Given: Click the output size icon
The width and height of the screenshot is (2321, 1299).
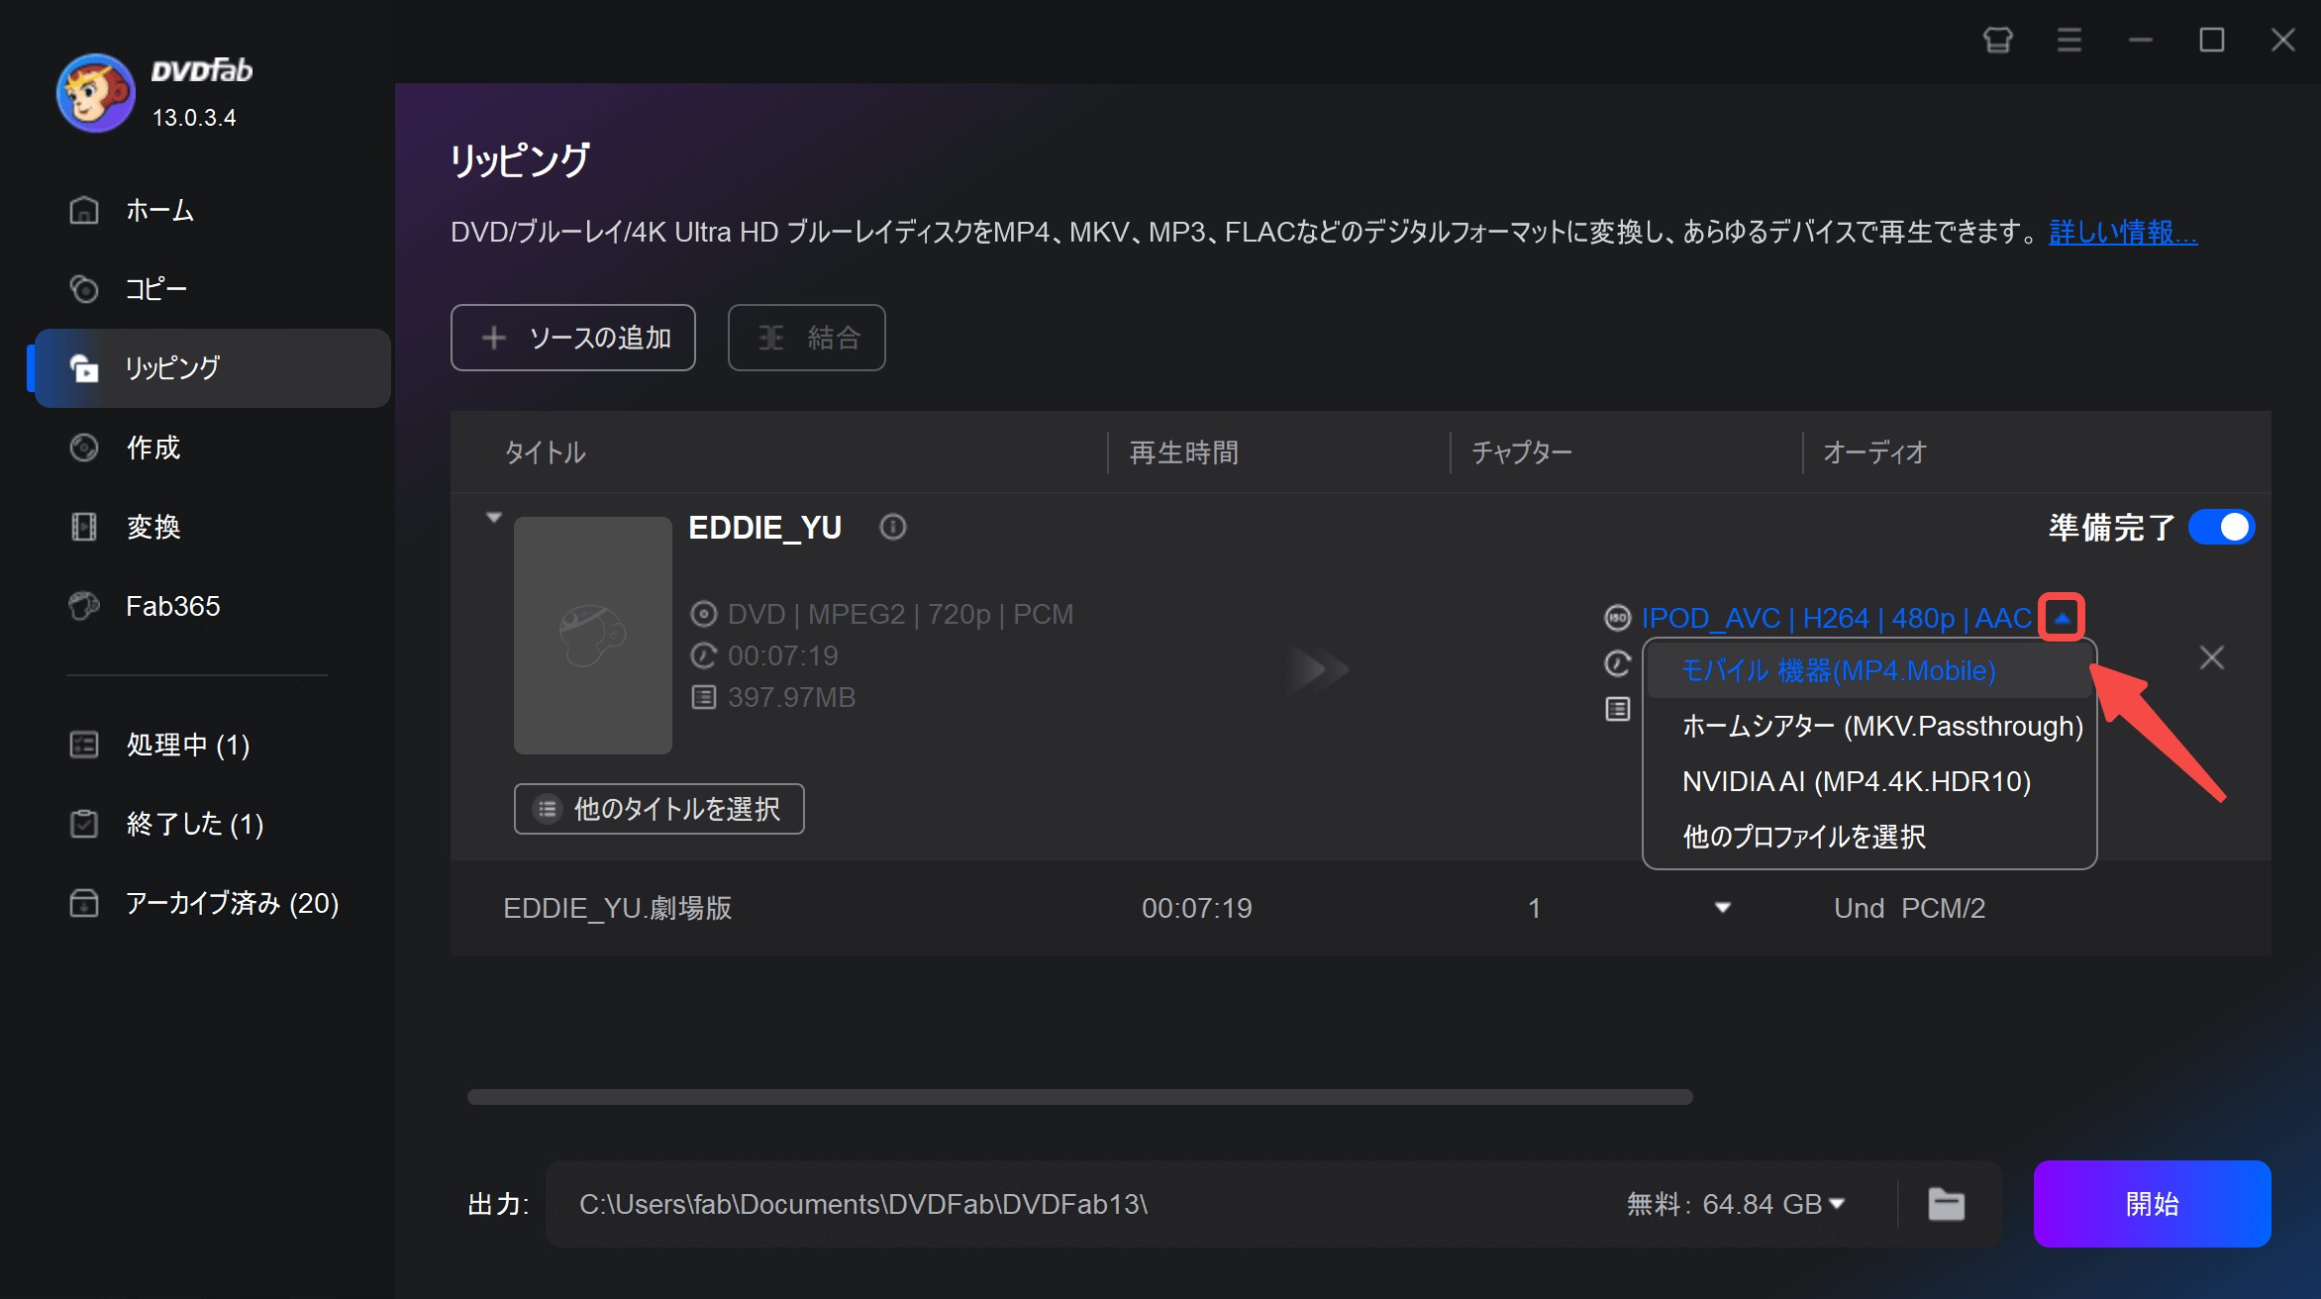Looking at the screenshot, I should coord(1617,709).
